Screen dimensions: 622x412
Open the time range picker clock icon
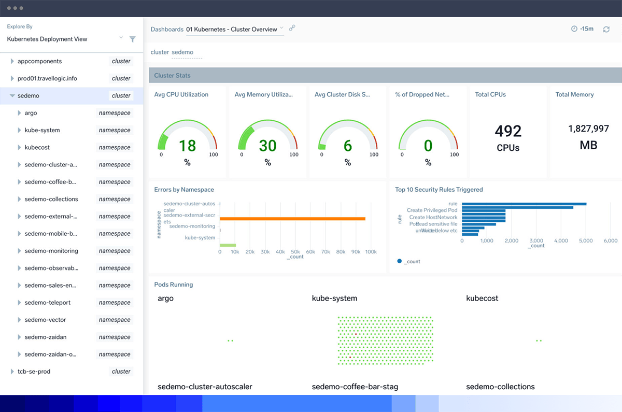(573, 29)
